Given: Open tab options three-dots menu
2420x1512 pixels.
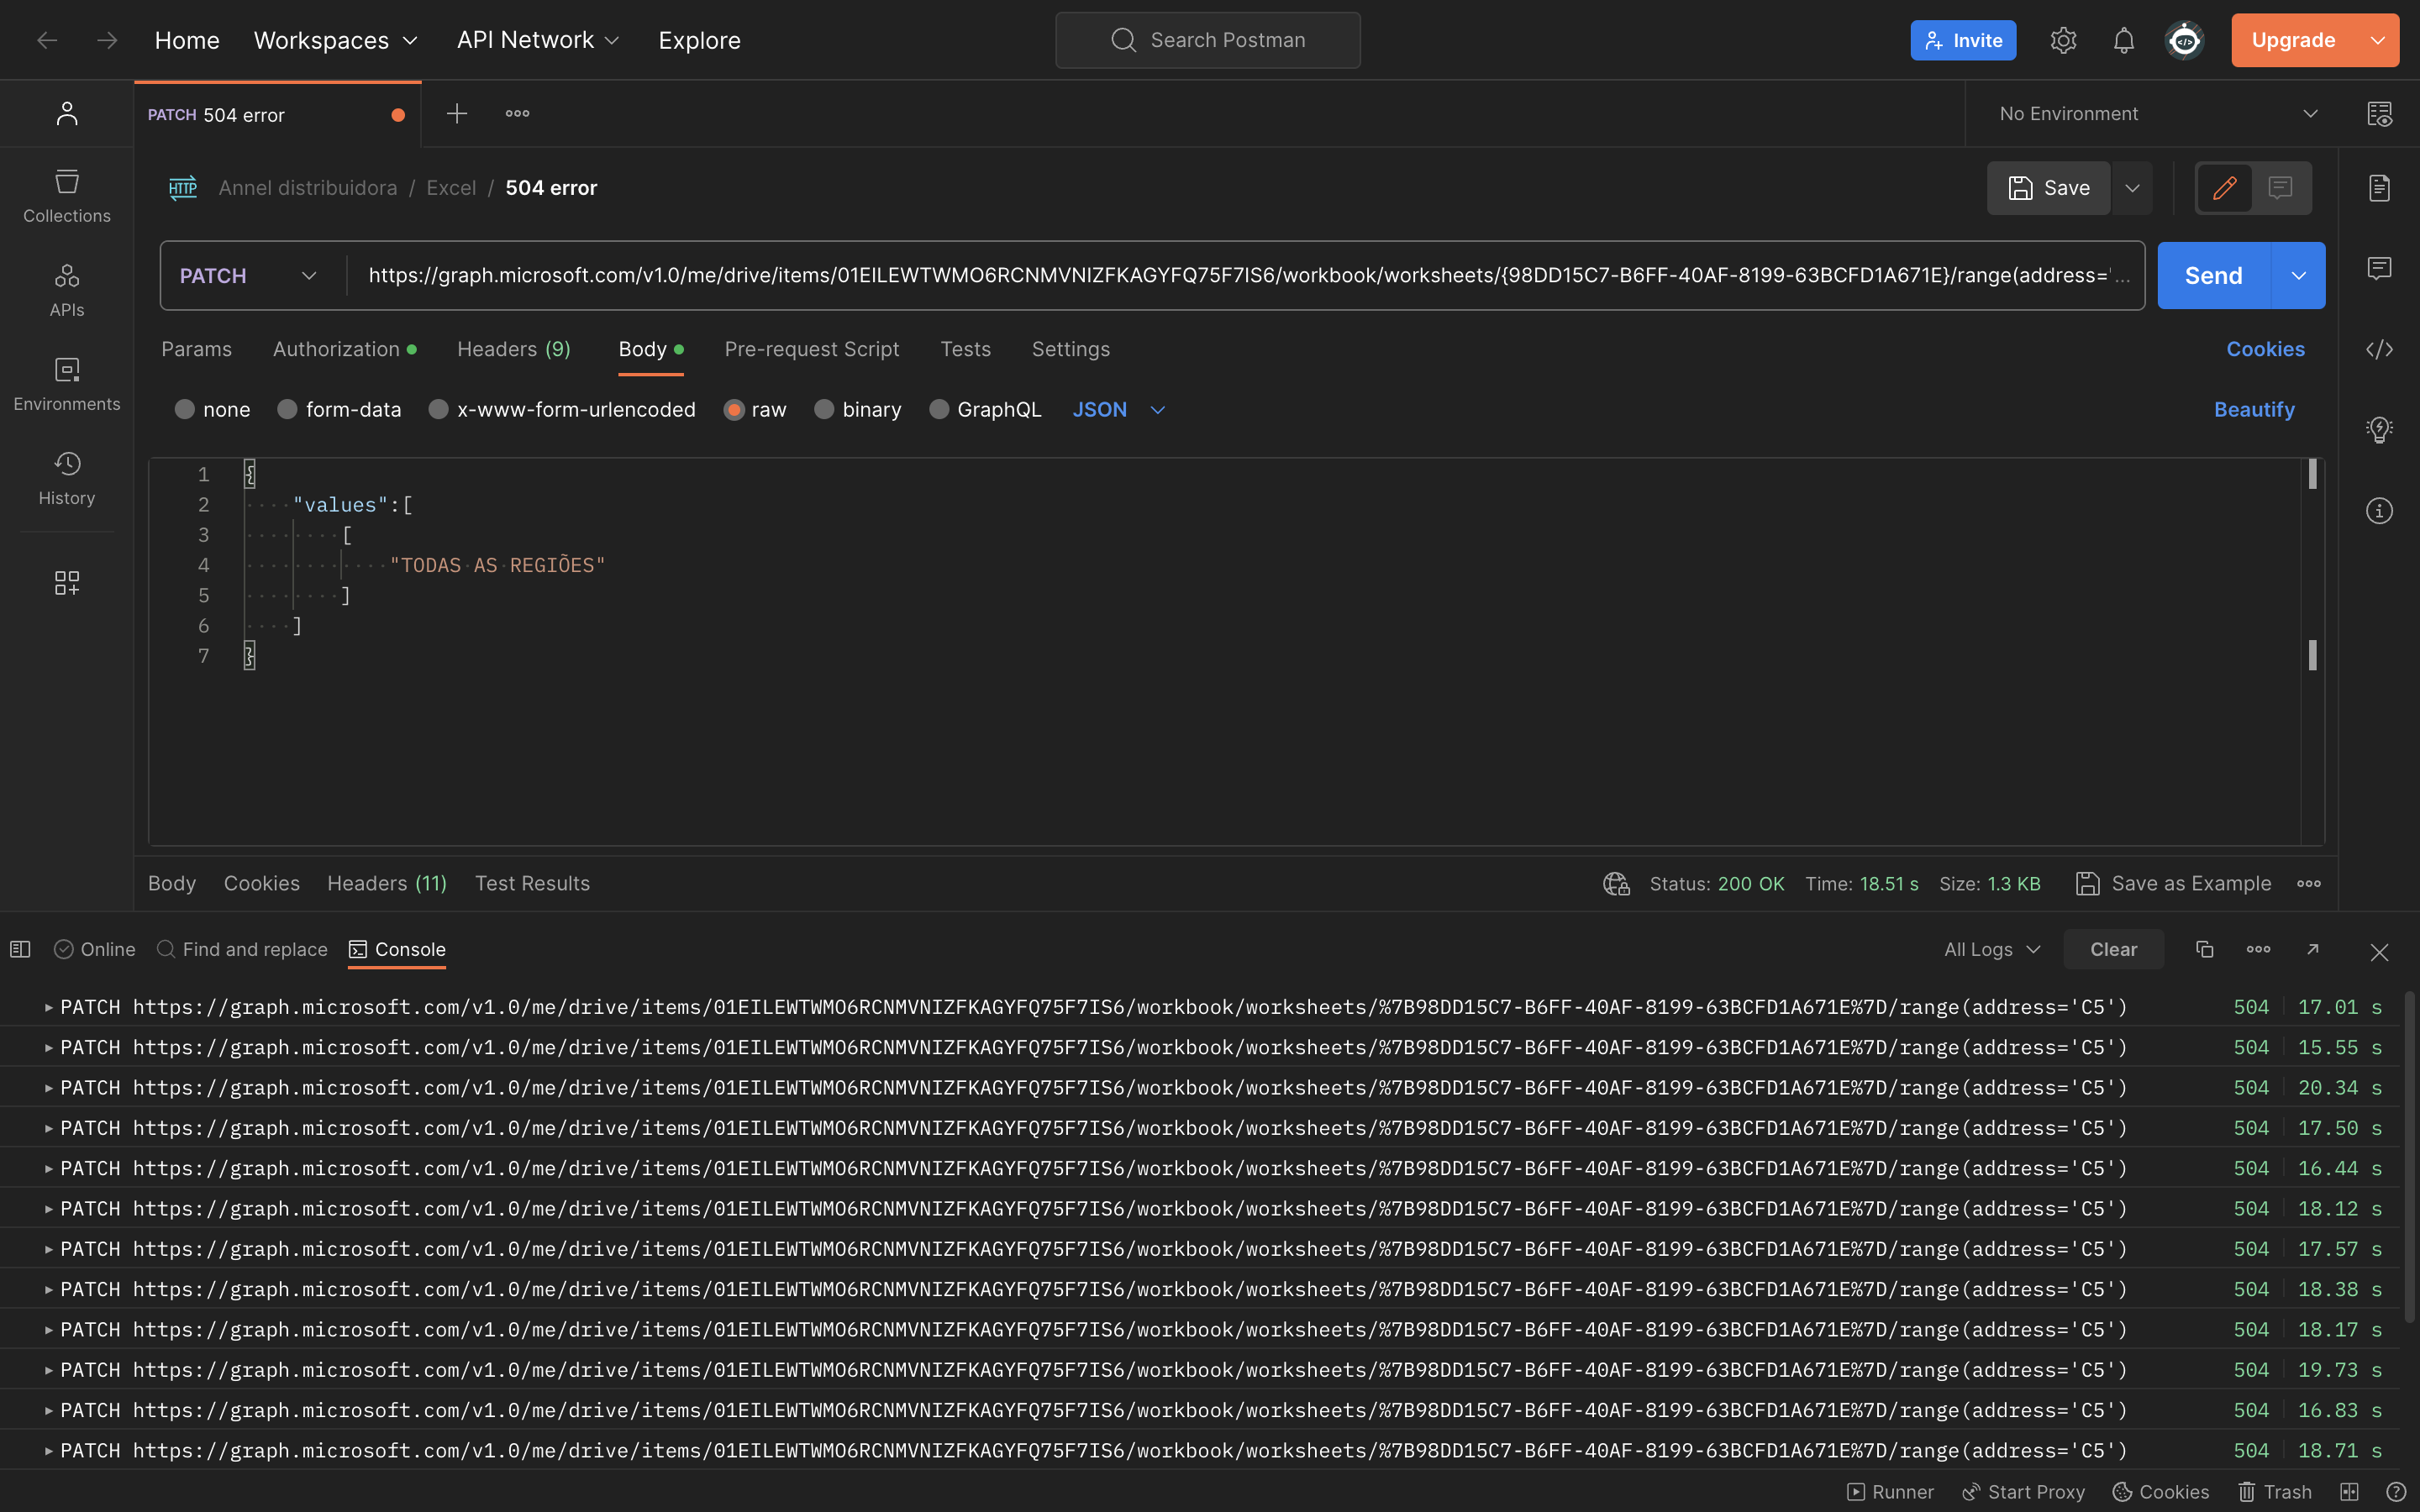Looking at the screenshot, I should (x=517, y=114).
